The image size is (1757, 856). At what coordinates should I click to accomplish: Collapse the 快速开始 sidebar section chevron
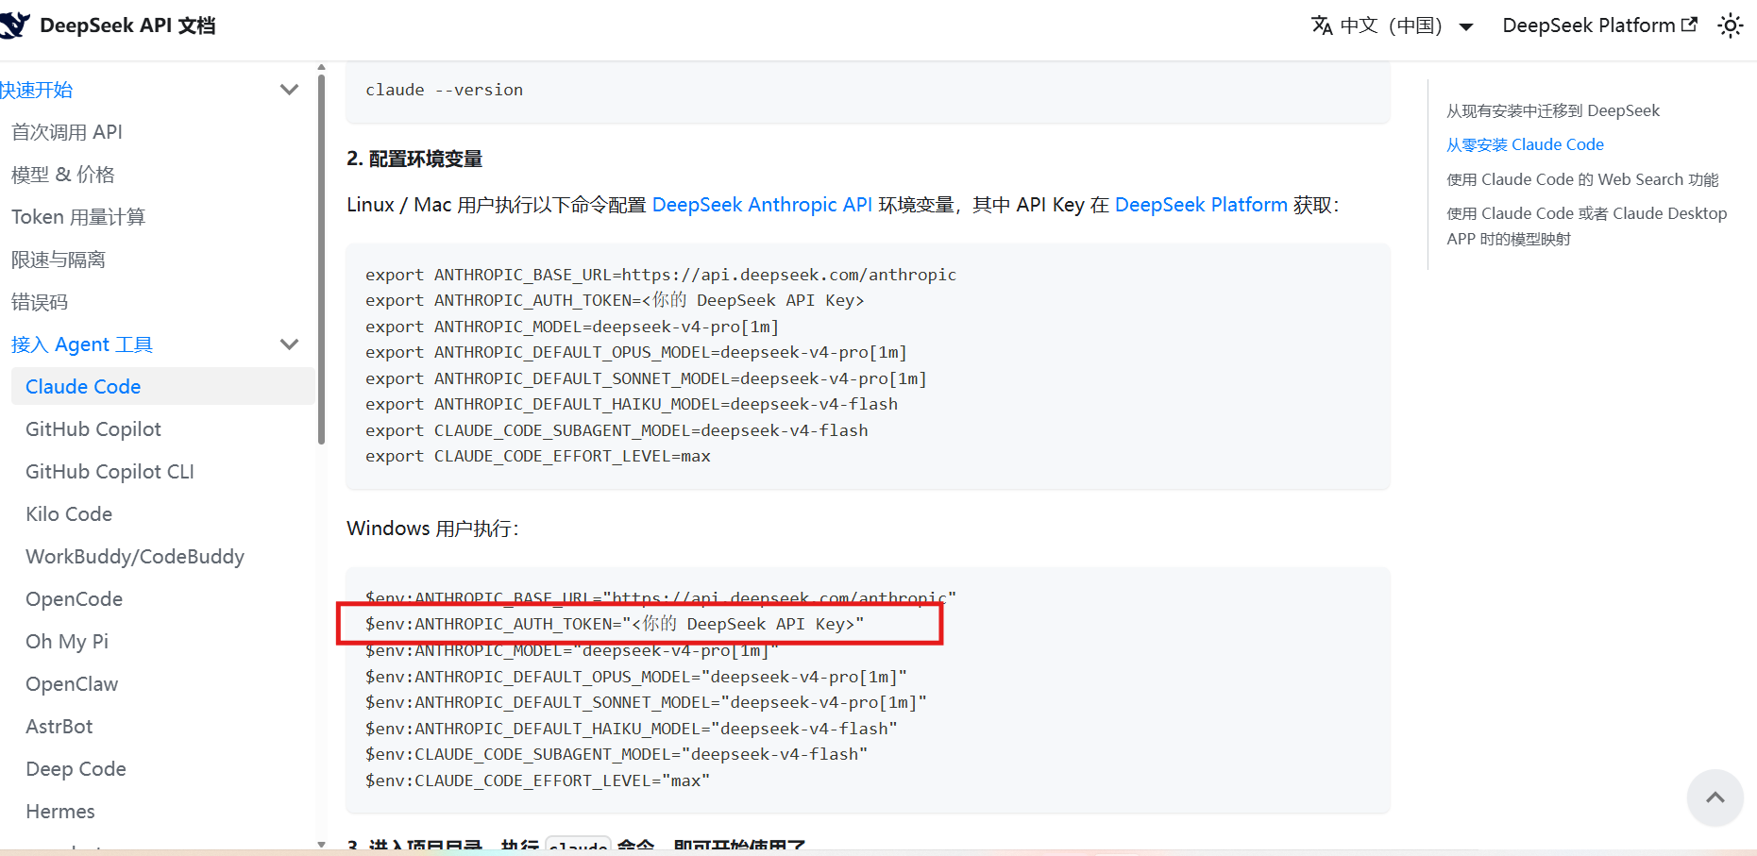point(290,90)
